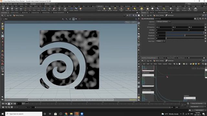Switch to the Geometry Spreadsheet tab
Image resolution: width=207 pixels, height=116 pixels.
click(x=59, y=13)
